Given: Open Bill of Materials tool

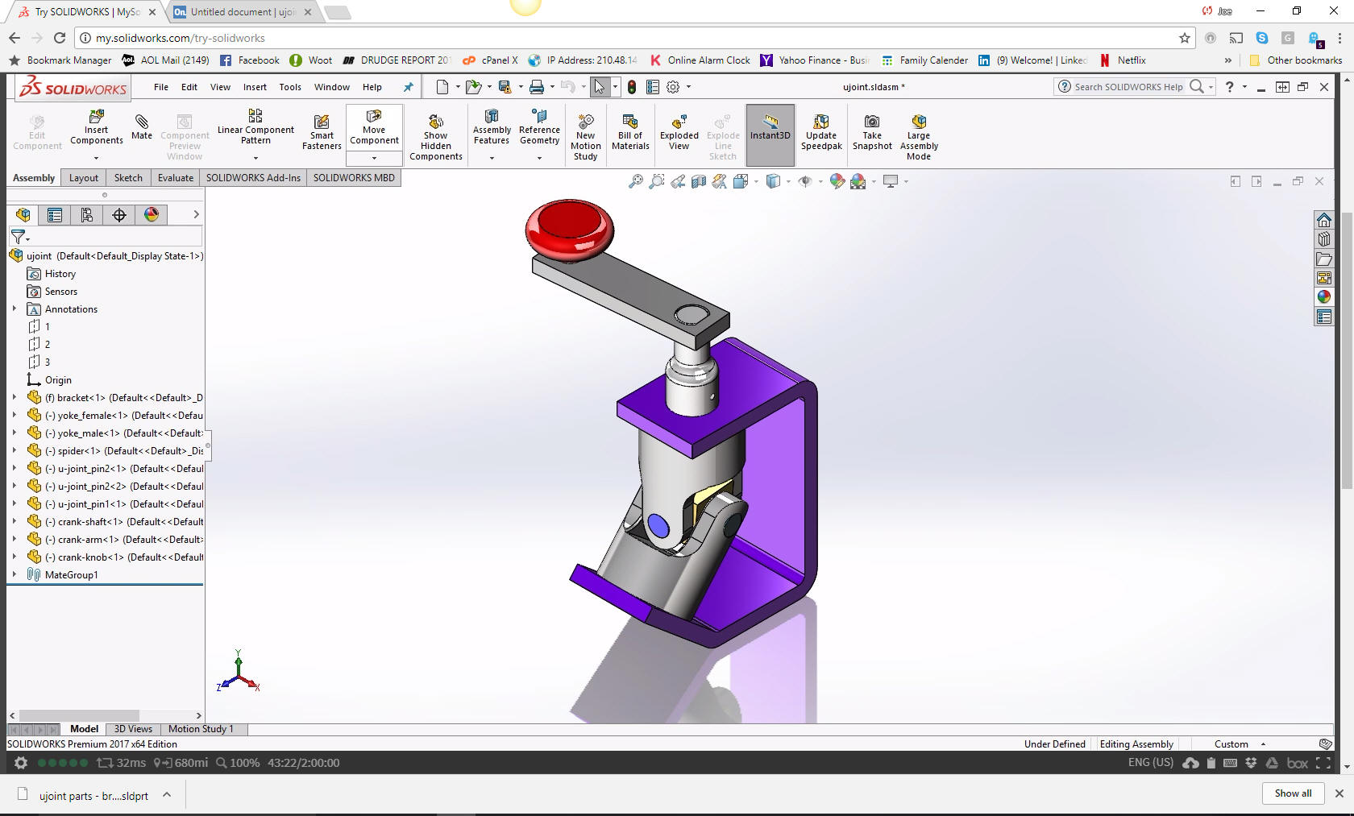Looking at the screenshot, I should 630,132.
